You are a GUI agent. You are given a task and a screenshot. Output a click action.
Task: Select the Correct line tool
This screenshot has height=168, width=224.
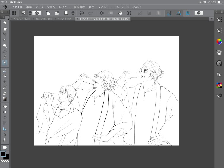pos(5,140)
